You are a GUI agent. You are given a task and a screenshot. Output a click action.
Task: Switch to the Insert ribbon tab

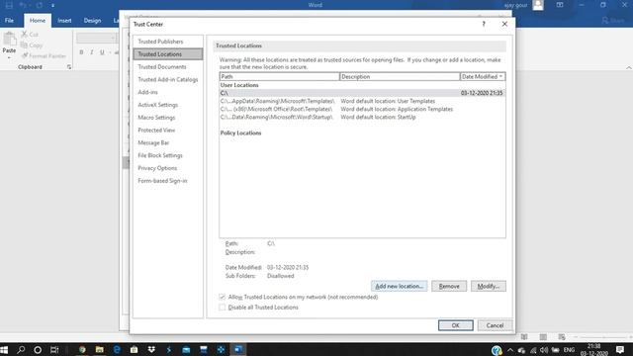pyautogui.click(x=64, y=20)
